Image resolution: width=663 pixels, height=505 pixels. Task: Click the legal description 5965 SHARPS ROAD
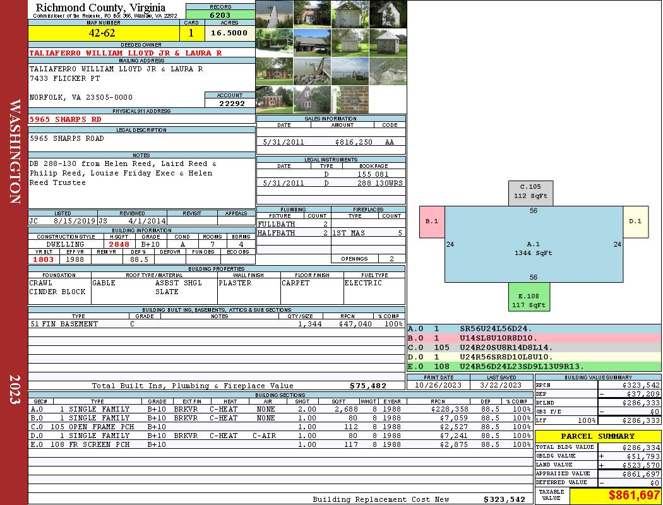click(x=66, y=138)
